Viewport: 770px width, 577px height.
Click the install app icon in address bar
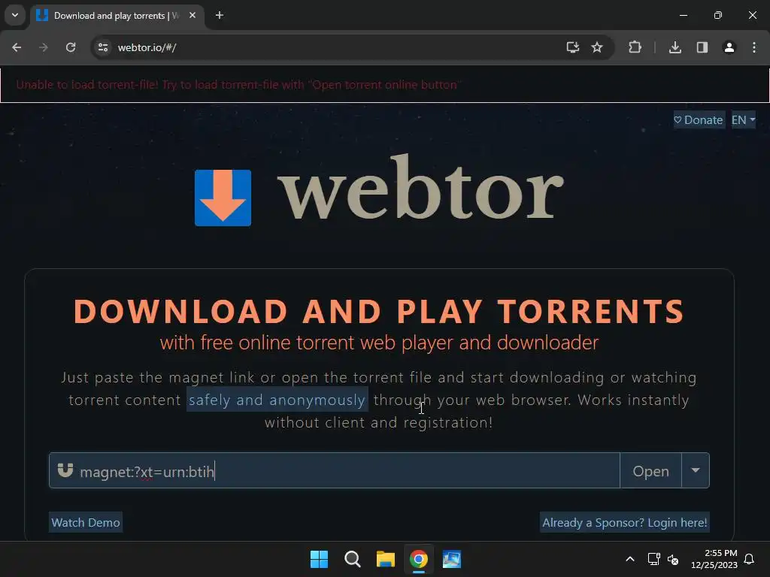[572, 47]
